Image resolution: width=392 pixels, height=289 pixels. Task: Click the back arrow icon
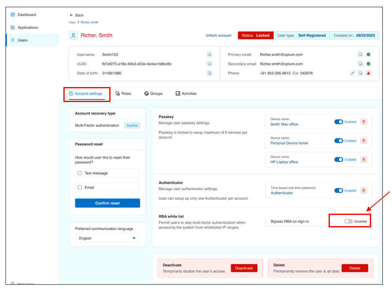click(x=71, y=15)
